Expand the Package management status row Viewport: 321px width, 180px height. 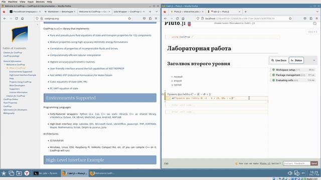[293, 75]
